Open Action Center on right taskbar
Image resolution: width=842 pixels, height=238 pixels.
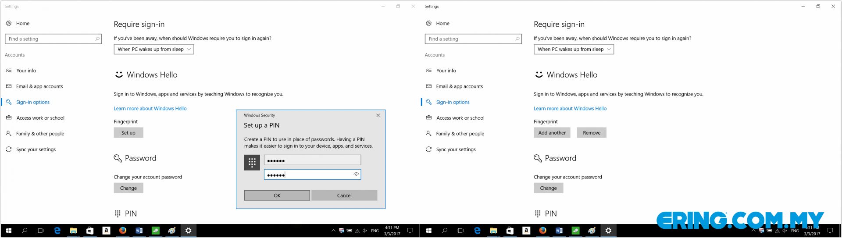(830, 231)
